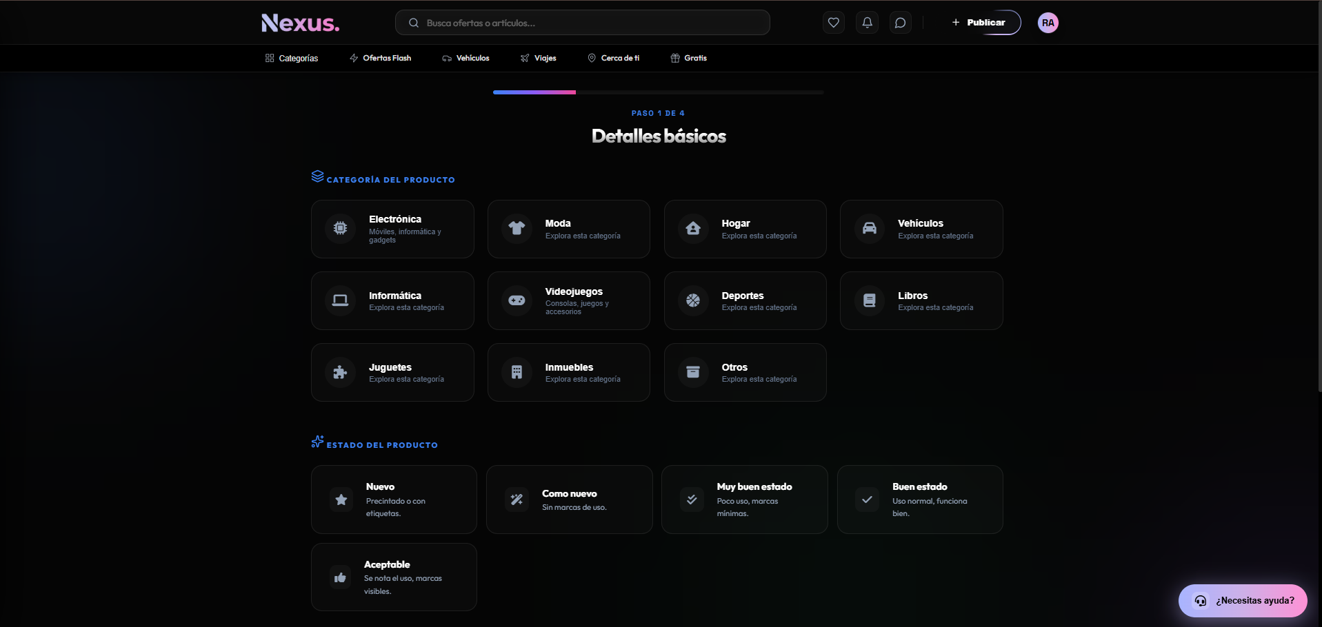
Task: Click the Buen estado checkmark icon
Action: tap(868, 500)
